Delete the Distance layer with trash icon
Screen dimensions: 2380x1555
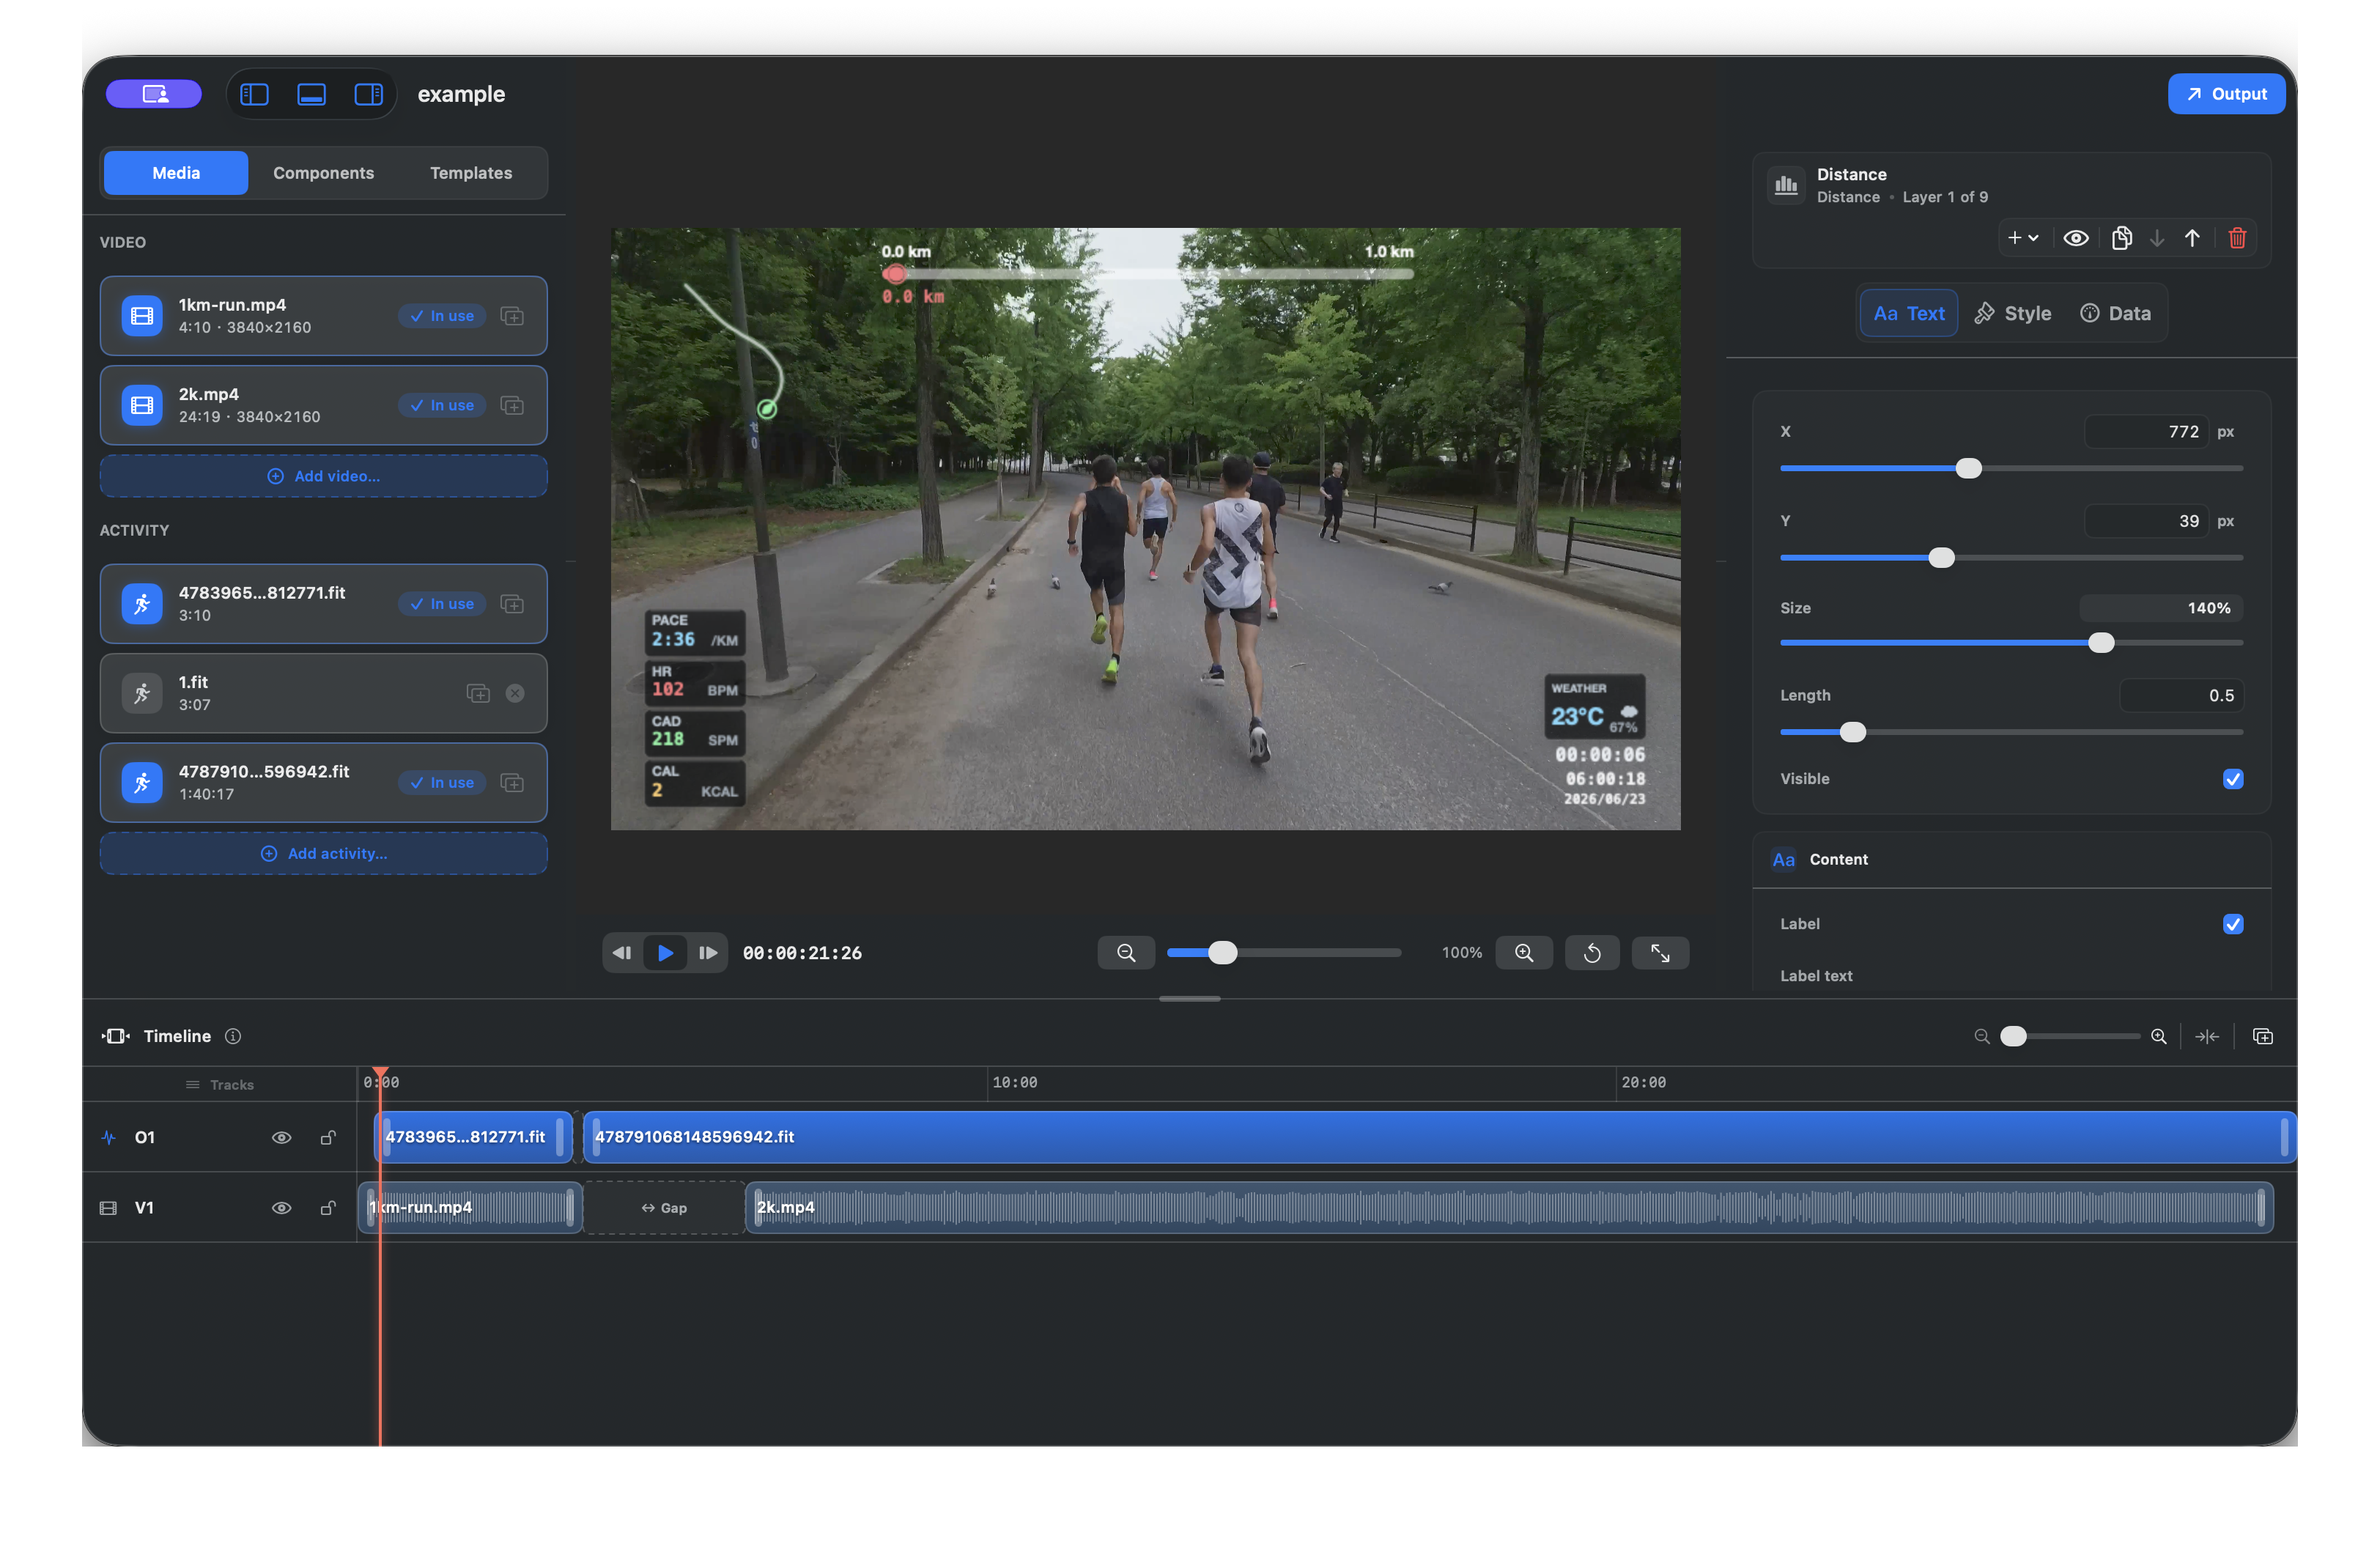pyautogui.click(x=2237, y=238)
